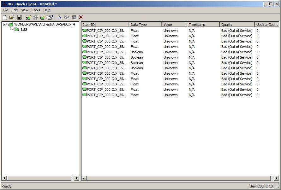Open the Tools menu
281x190 pixels.
click(x=36, y=10)
